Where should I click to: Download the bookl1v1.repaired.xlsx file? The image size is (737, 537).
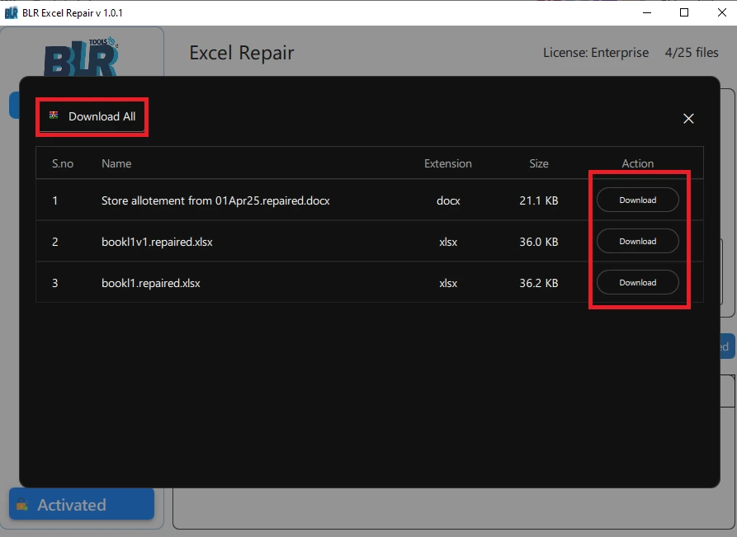pos(637,241)
